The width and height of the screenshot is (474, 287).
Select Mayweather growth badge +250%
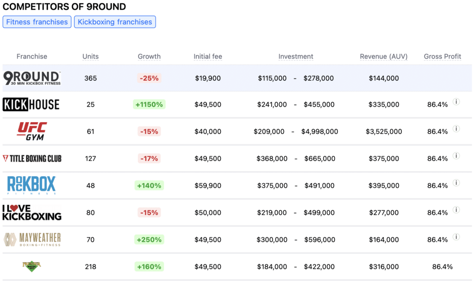[149, 239]
